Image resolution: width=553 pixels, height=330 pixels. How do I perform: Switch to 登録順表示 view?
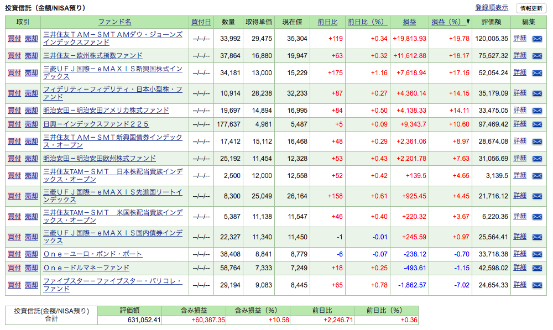(492, 7)
